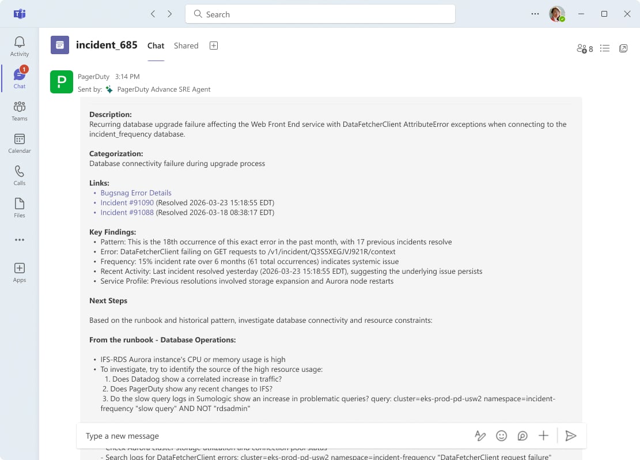Go forward with the right arrow
This screenshot has width=640, height=460.
click(x=170, y=14)
